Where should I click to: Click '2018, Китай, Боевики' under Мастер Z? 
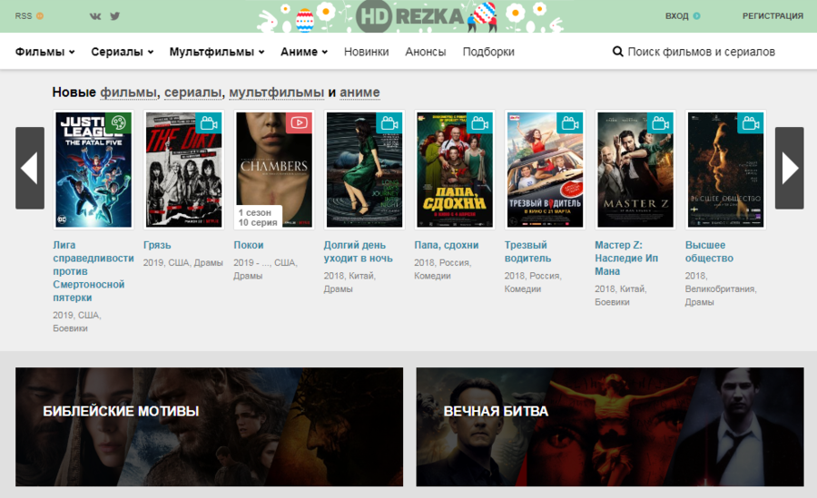pos(621,296)
